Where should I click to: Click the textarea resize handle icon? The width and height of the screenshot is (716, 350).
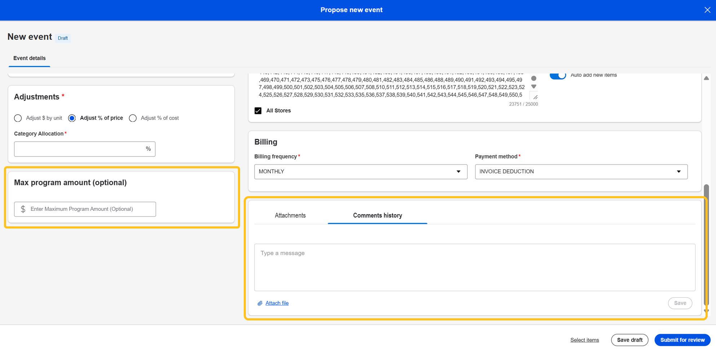(x=535, y=97)
